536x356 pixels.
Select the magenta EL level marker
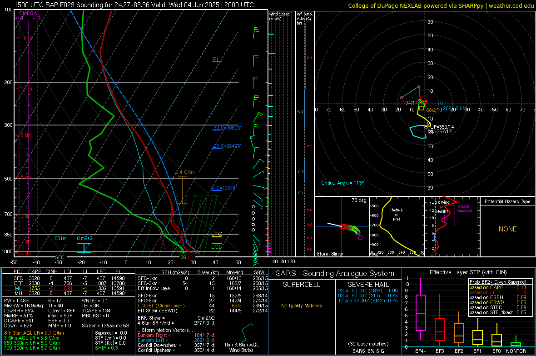[217, 60]
